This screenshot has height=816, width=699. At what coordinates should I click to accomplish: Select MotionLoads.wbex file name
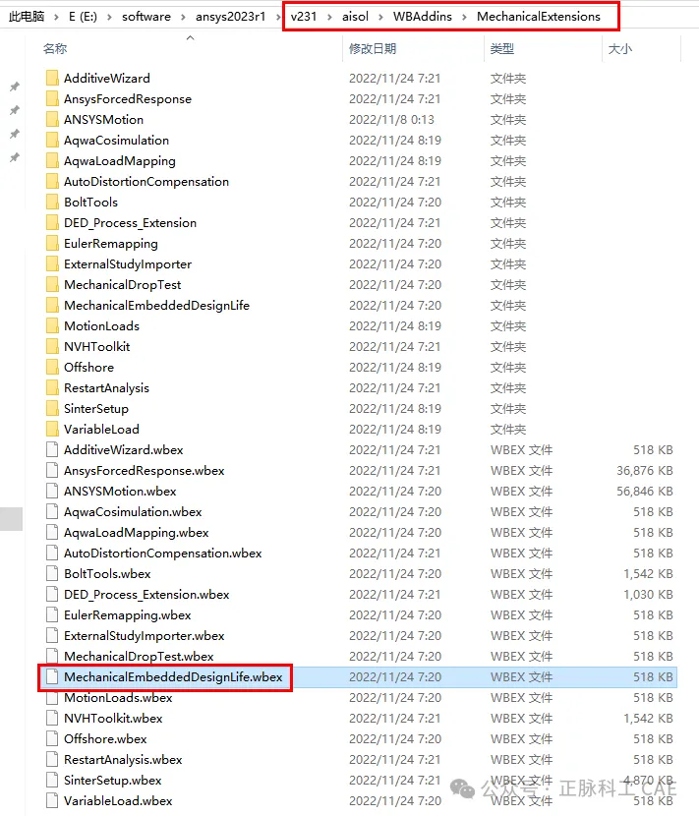pos(118,698)
